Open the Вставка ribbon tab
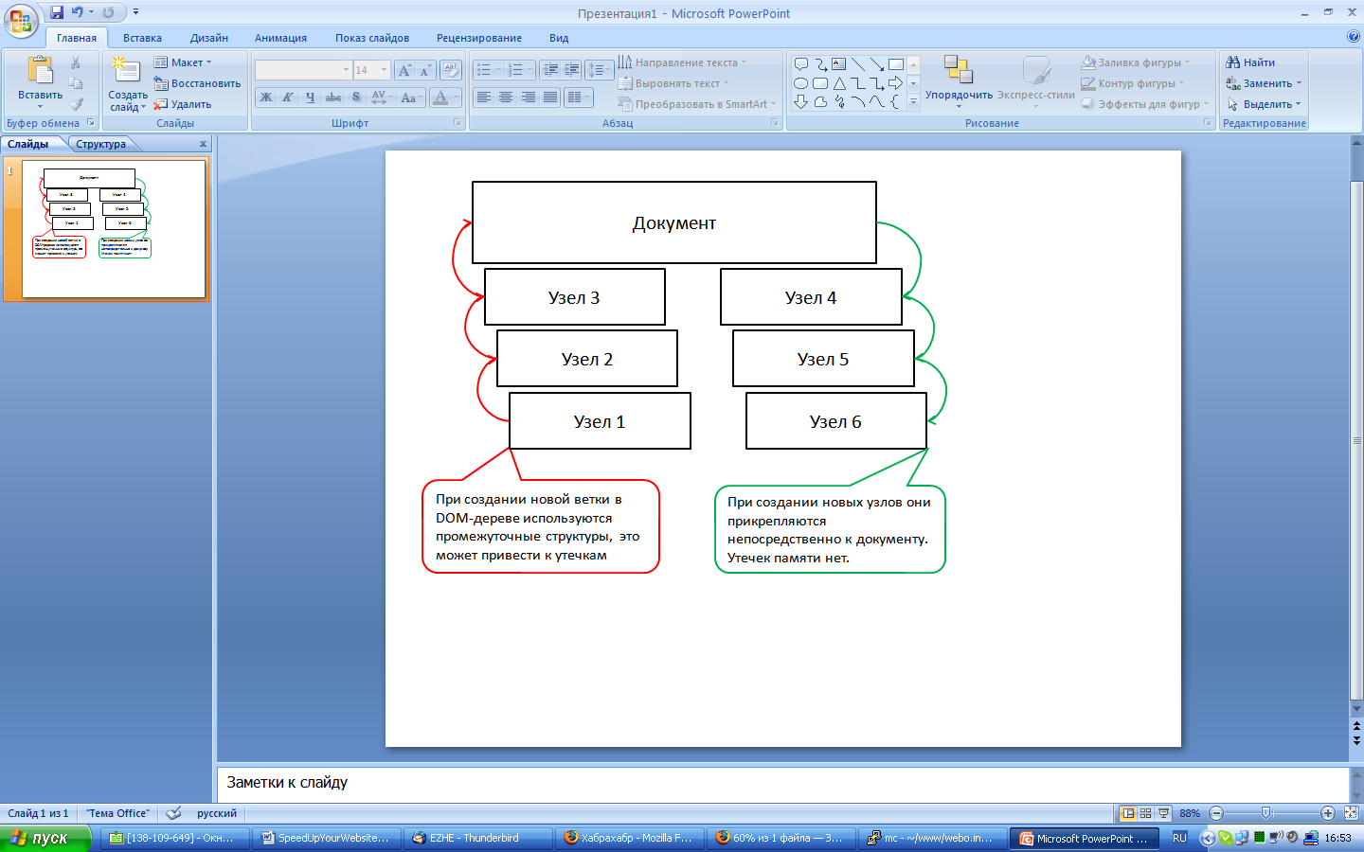 coord(142,38)
